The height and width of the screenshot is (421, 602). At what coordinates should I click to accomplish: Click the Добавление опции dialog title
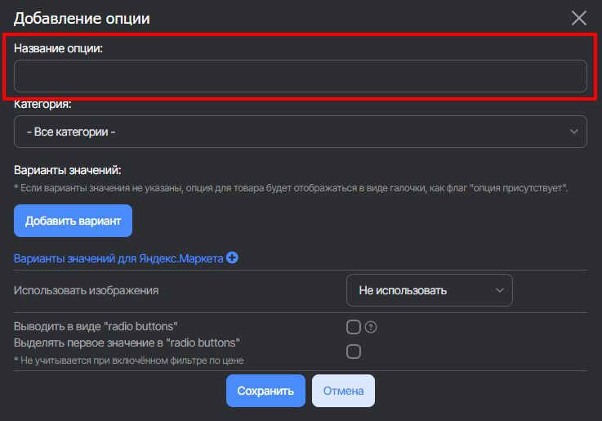coord(82,18)
